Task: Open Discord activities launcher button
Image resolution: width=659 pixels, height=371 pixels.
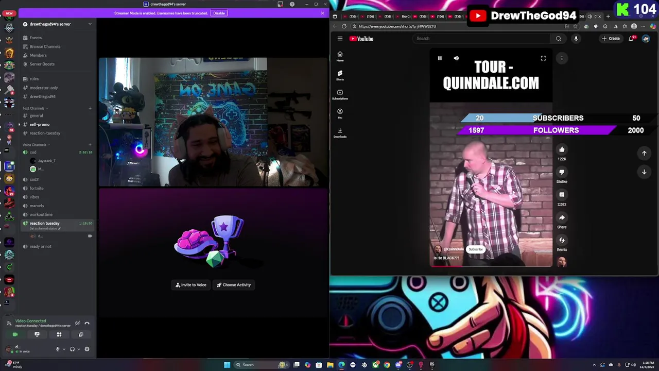Action: coord(59,334)
